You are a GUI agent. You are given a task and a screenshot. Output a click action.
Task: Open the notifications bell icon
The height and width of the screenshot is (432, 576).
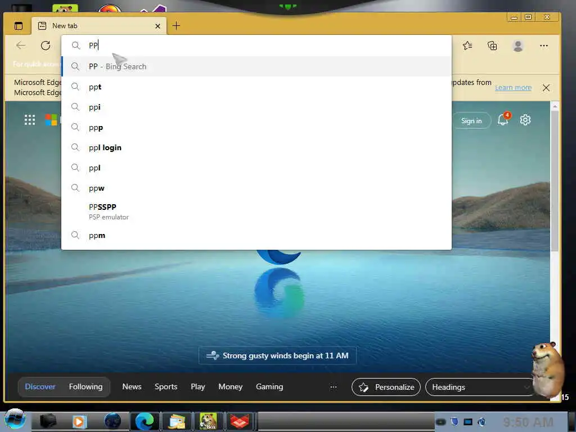tap(503, 120)
